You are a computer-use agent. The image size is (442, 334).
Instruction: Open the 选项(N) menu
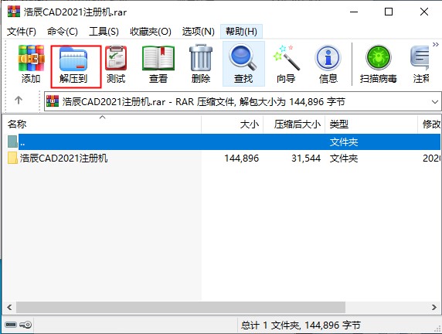point(198,31)
